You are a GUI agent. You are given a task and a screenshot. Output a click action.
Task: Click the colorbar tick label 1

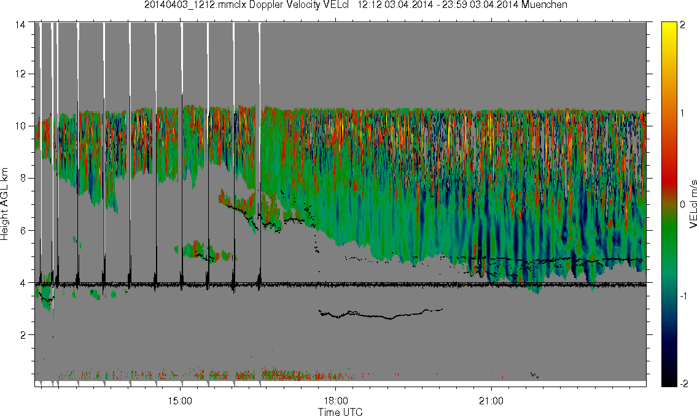[x=683, y=114]
